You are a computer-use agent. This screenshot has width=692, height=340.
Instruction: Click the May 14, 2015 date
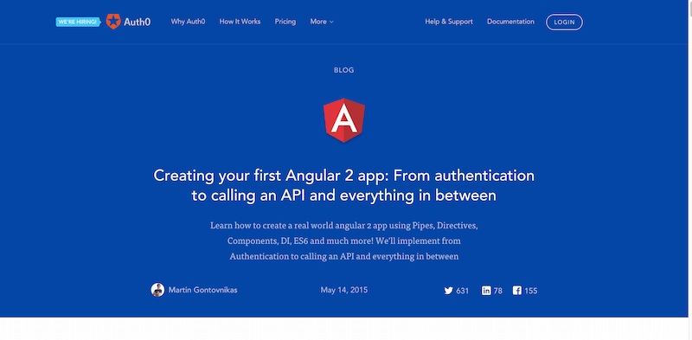[343, 290]
